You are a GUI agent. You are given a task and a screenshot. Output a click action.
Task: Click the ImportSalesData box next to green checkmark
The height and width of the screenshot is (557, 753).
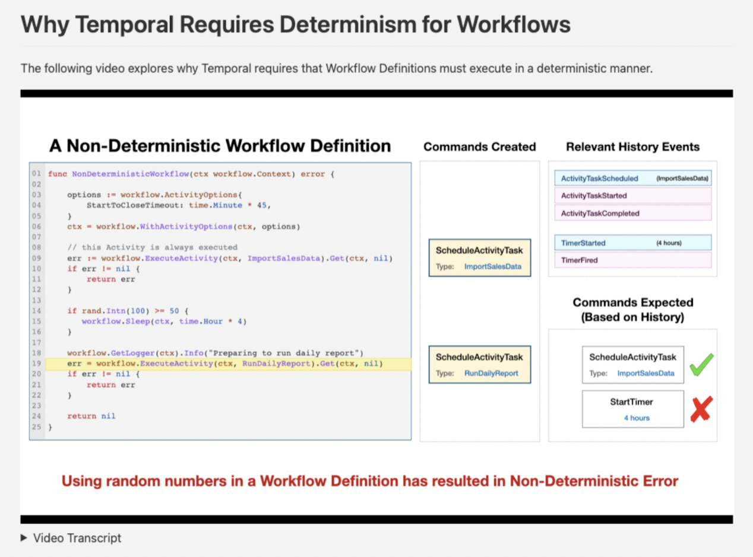tap(633, 365)
